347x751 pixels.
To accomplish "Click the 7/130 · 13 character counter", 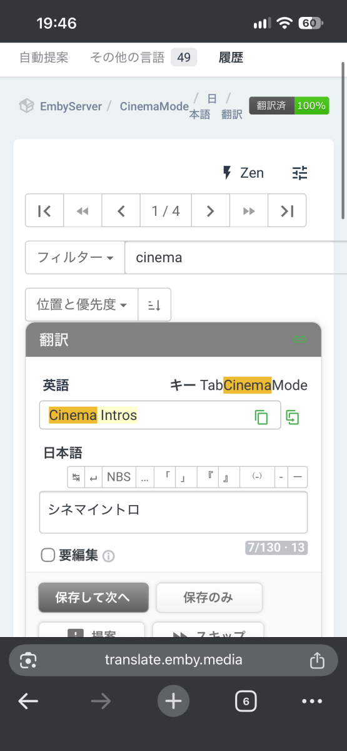I will coord(276,548).
